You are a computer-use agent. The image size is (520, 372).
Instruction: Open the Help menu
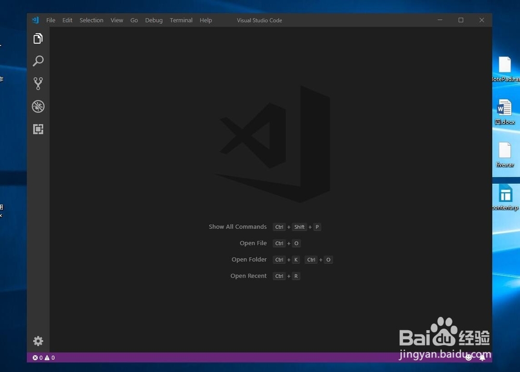click(205, 20)
